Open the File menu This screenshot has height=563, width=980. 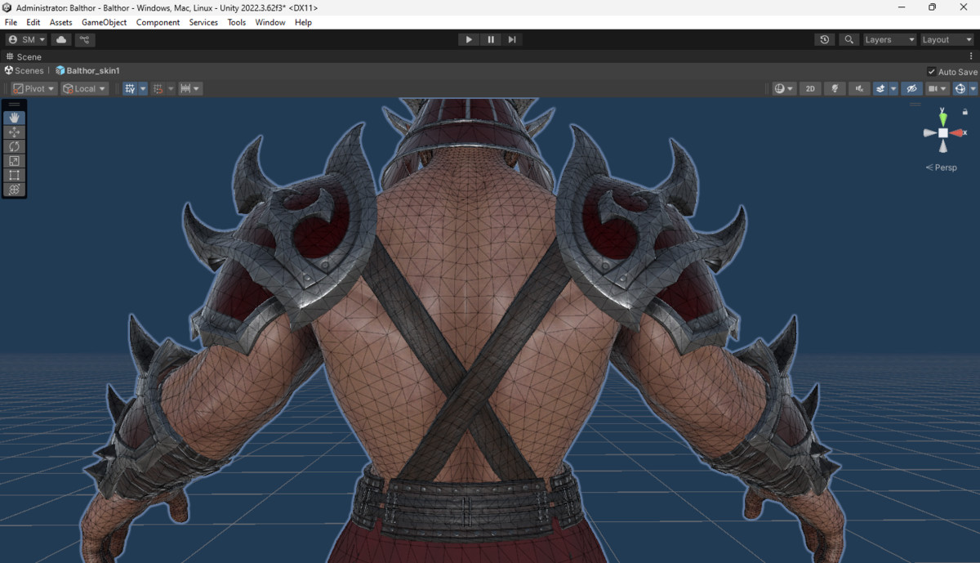(11, 22)
